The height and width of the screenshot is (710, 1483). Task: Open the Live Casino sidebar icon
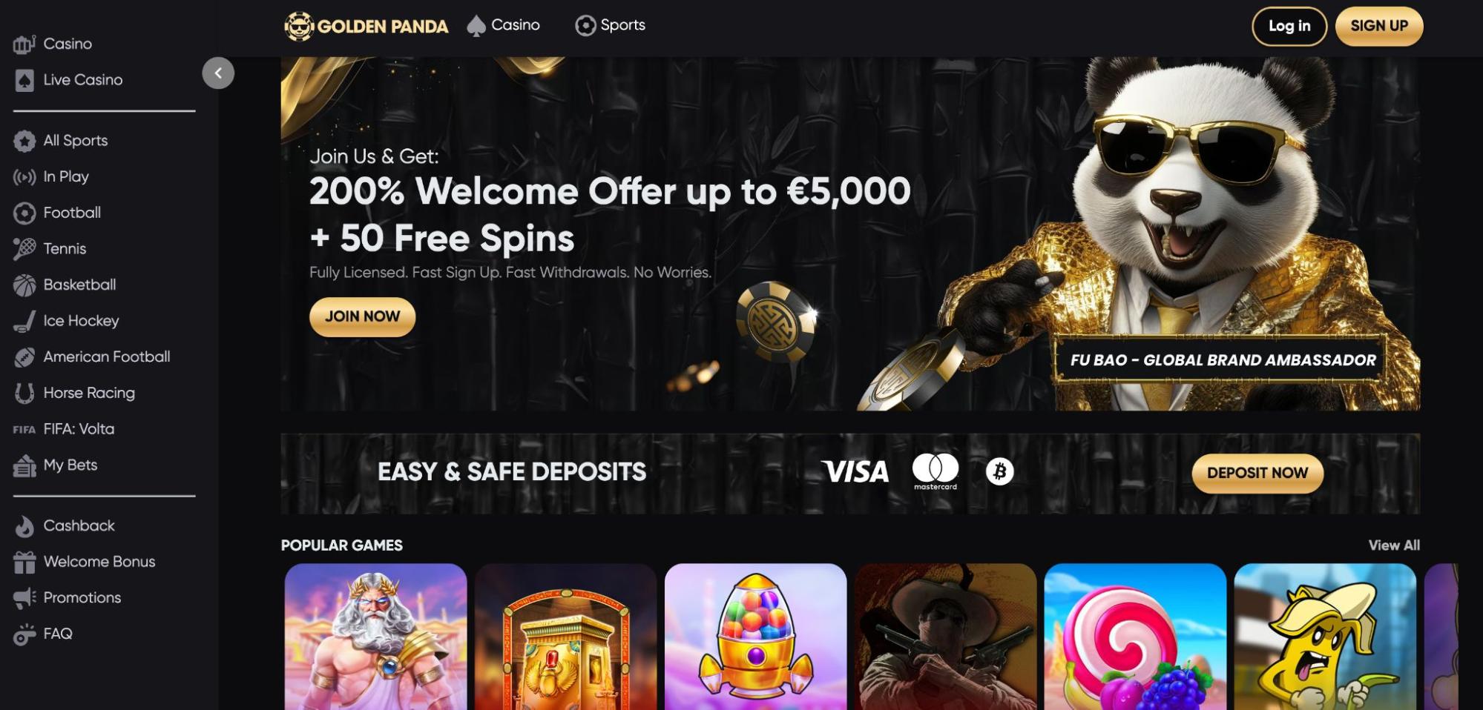24,80
